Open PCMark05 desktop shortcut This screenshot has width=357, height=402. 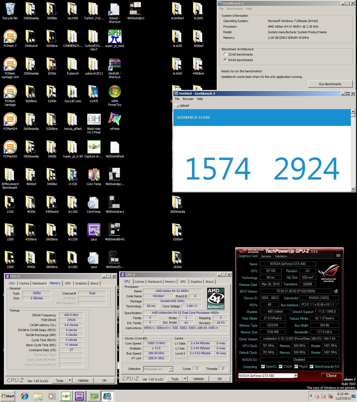[10, 149]
